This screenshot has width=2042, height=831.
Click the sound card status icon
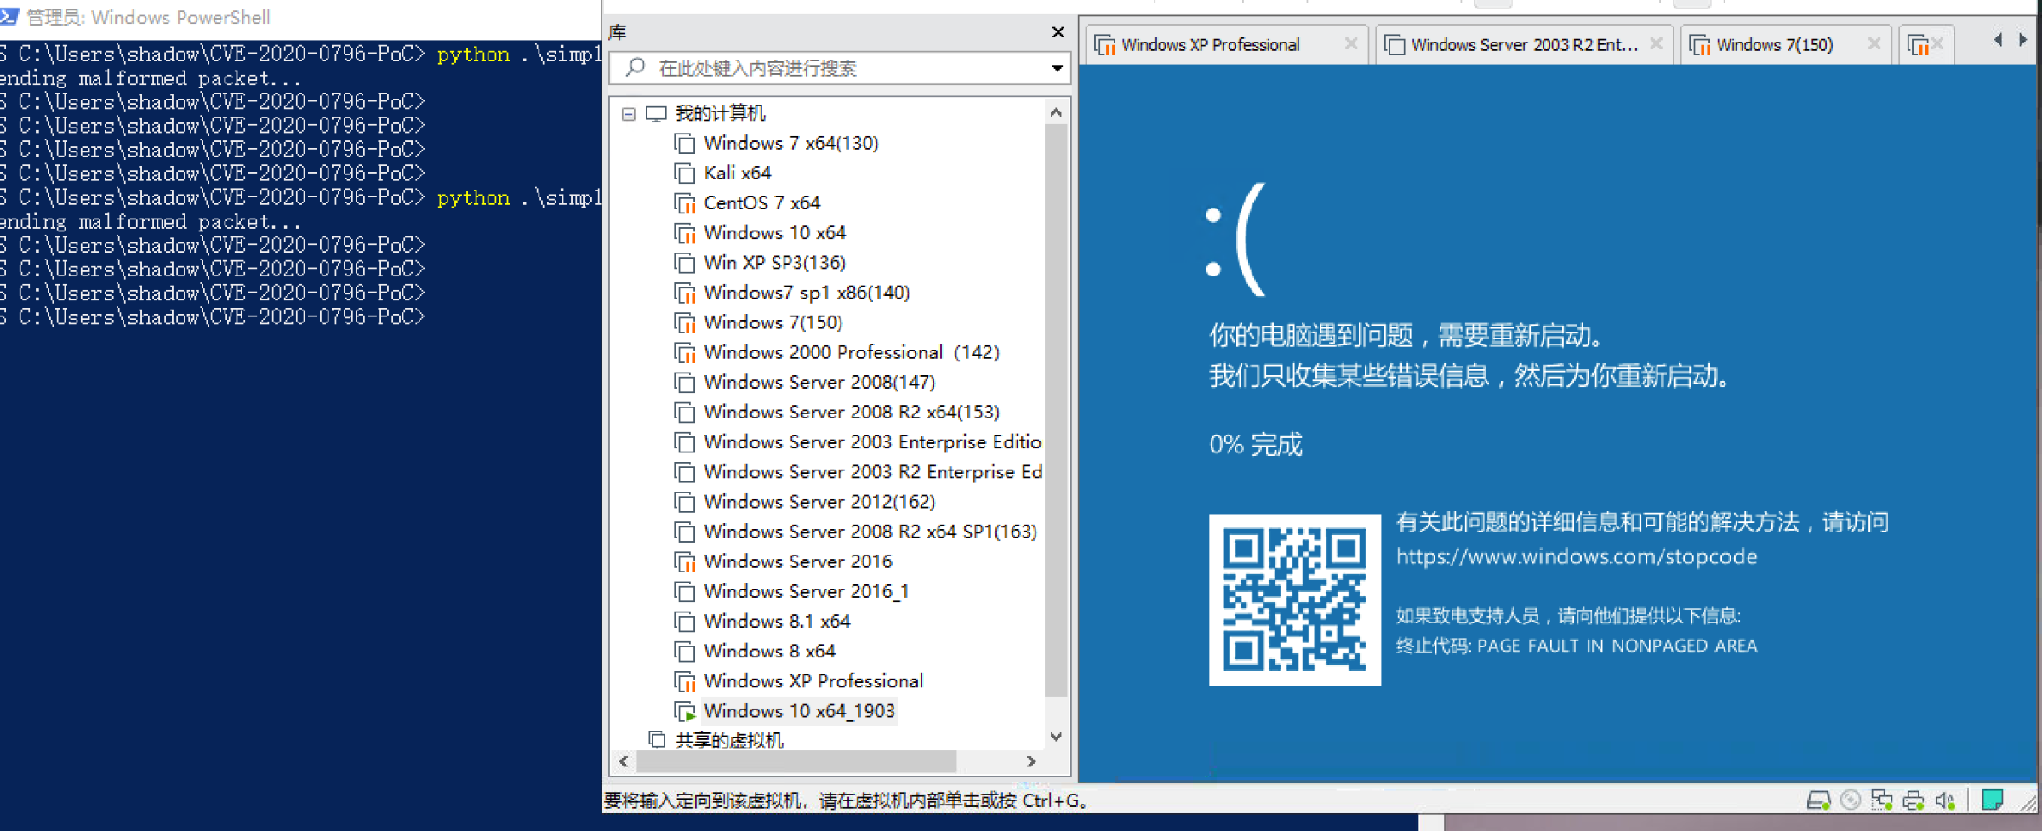tap(1945, 800)
